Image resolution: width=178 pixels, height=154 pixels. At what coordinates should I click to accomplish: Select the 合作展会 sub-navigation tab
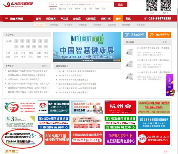[97, 25]
